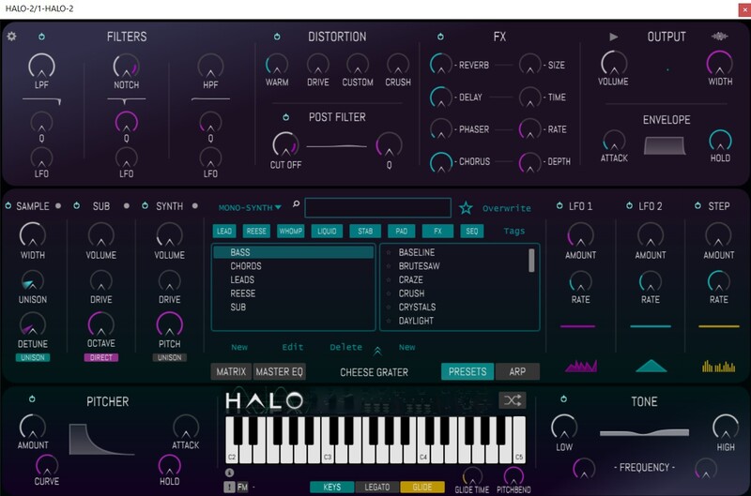
Task: Click the star next to BASELINE preset
Action: click(x=389, y=252)
